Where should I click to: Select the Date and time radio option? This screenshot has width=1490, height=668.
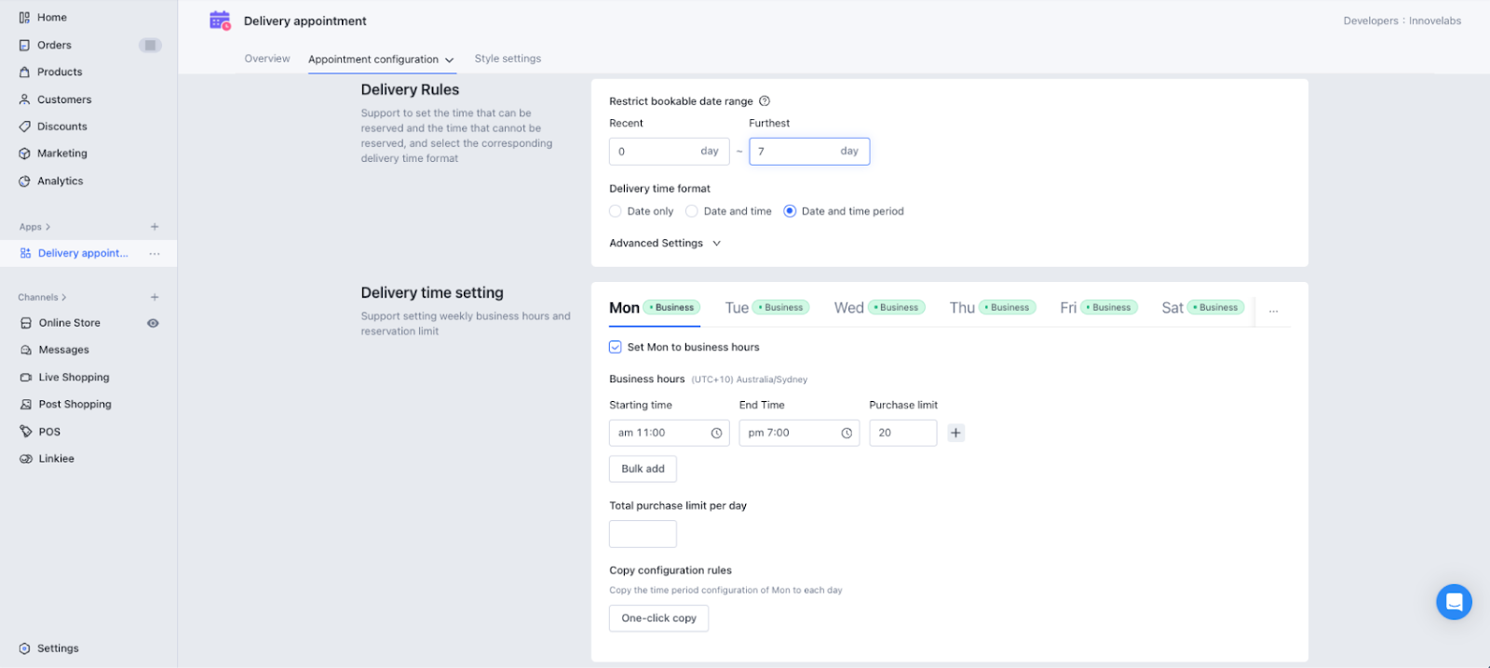692,211
